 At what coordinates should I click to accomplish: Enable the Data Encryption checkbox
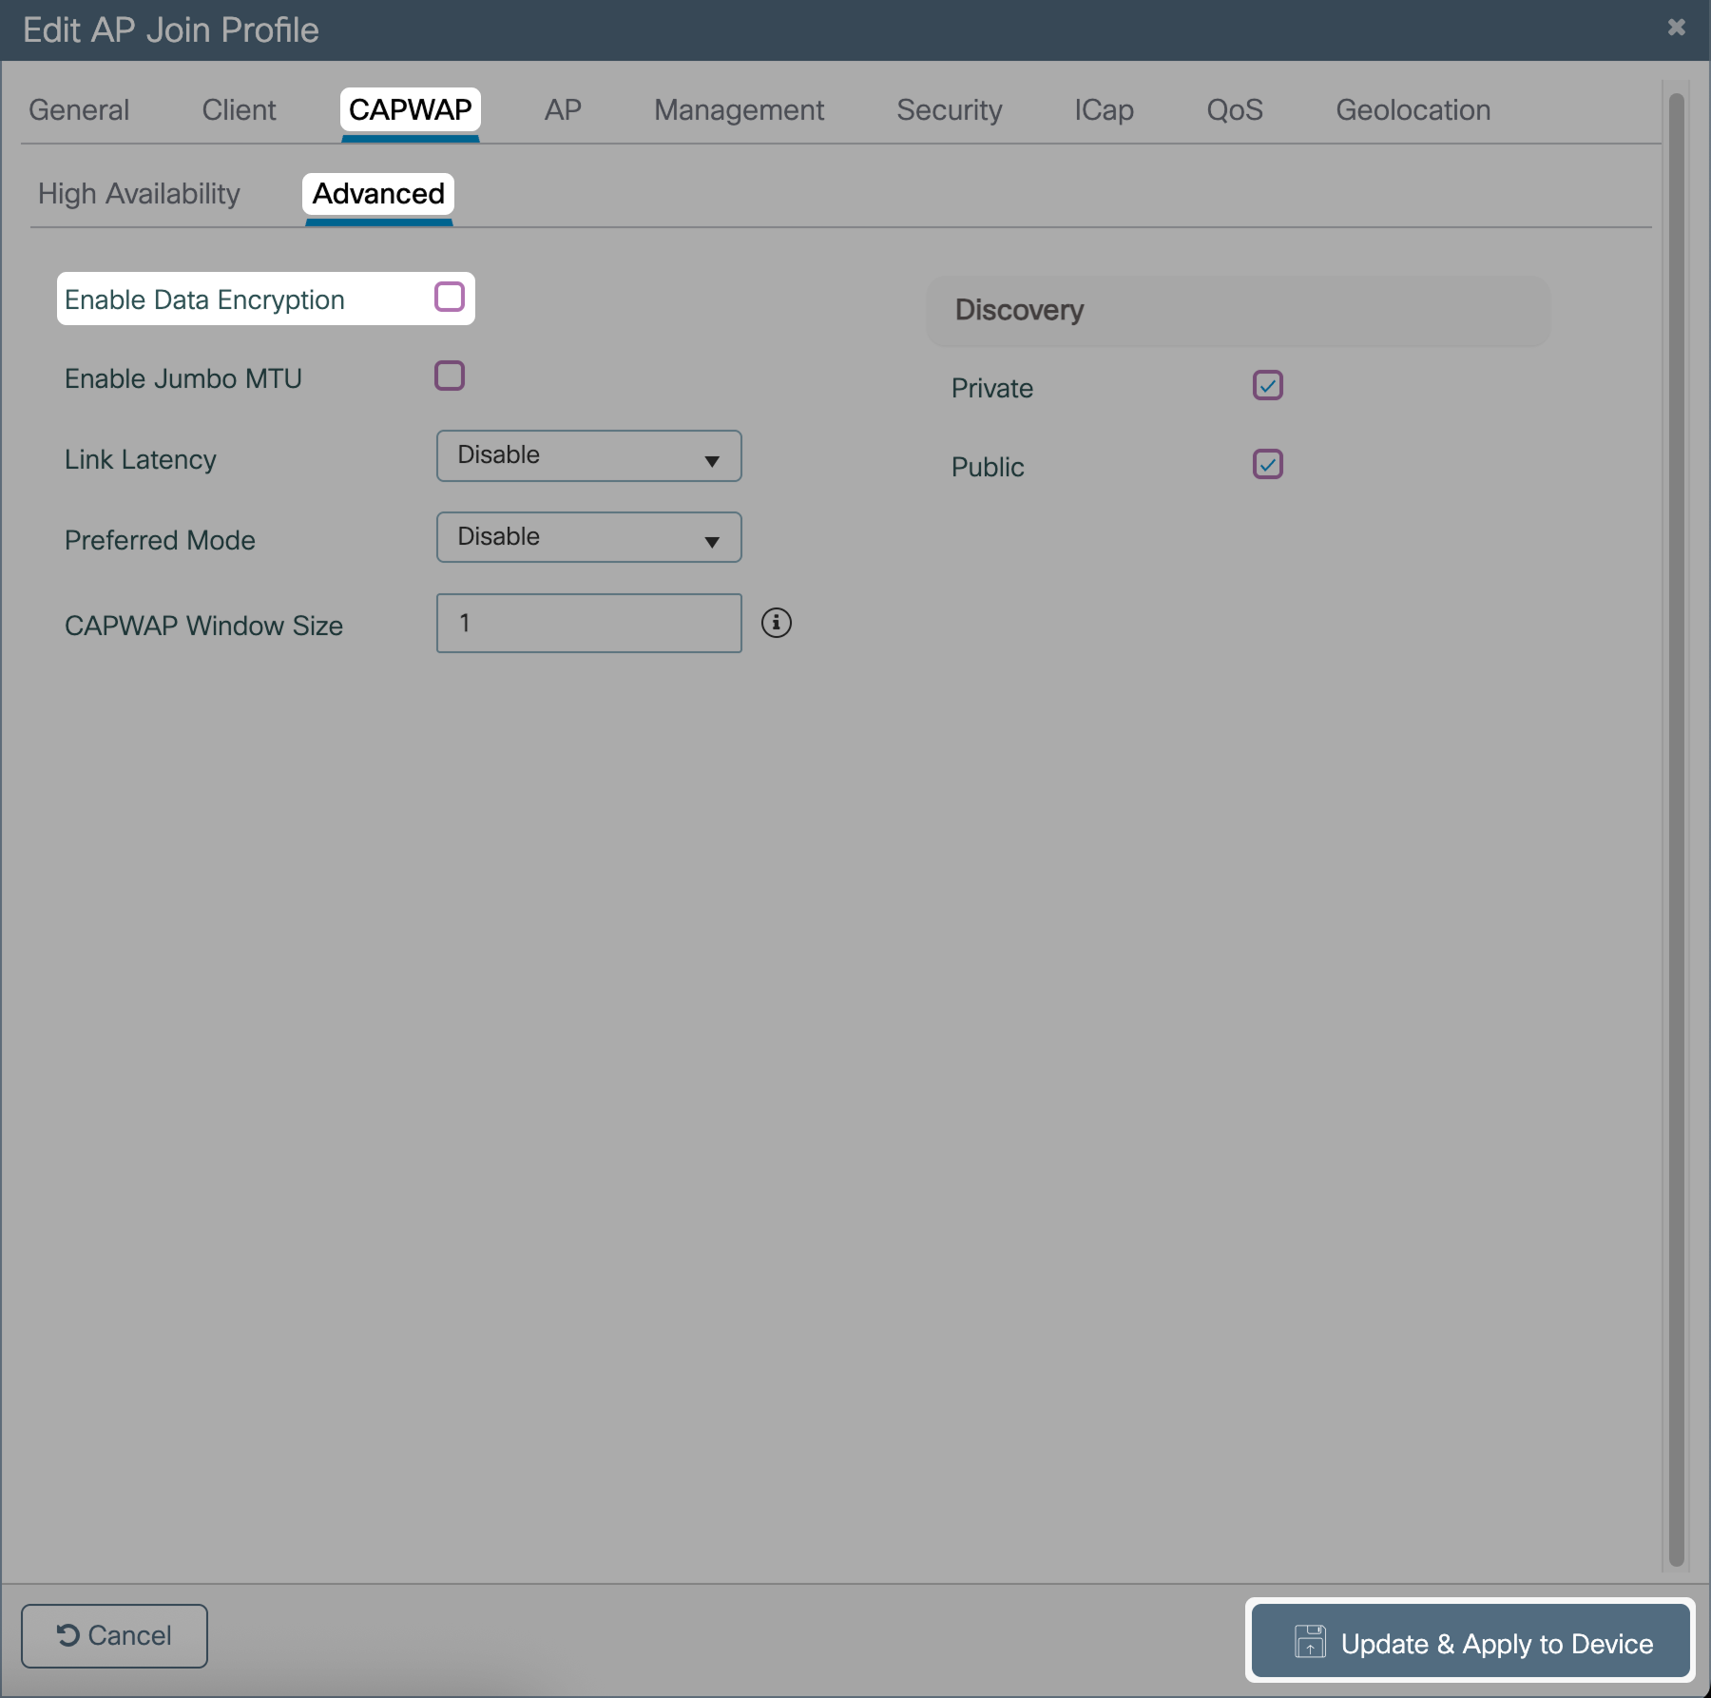(x=450, y=297)
